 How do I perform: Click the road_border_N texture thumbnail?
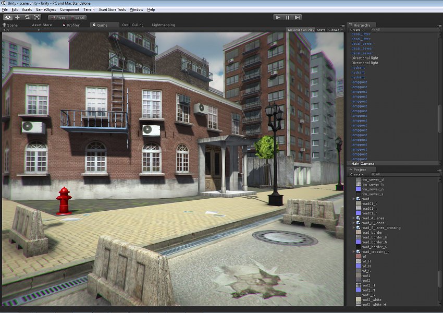click(358, 242)
